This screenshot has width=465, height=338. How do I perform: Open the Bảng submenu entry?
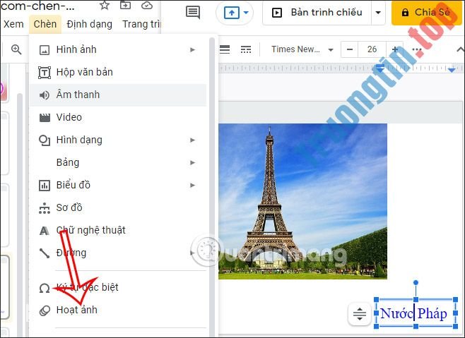click(118, 162)
